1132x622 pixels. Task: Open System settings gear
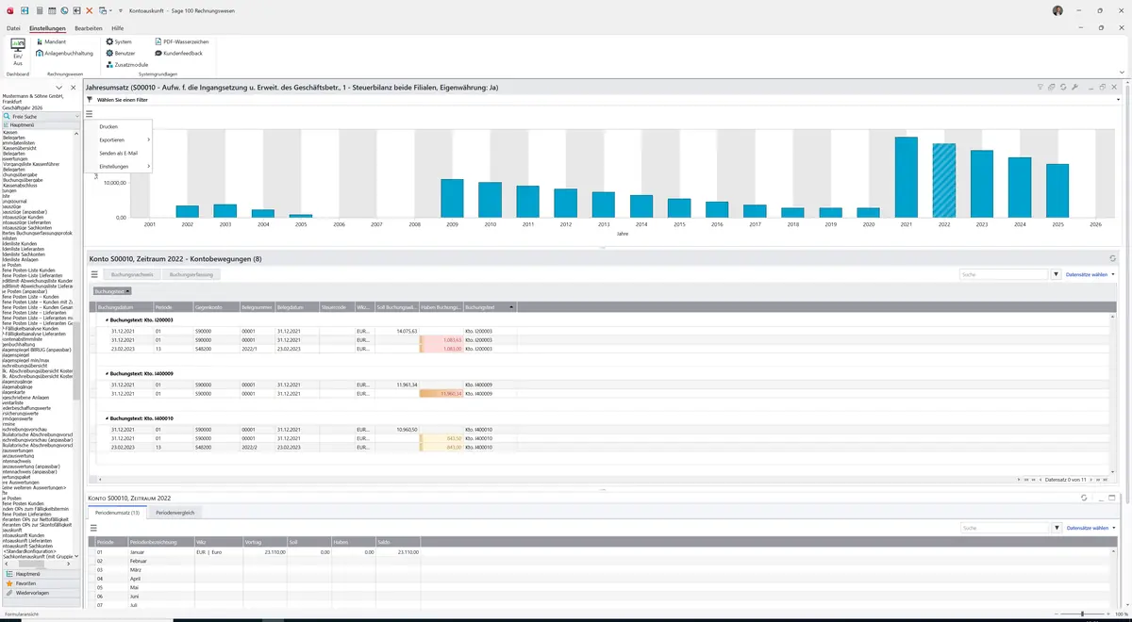(x=119, y=41)
